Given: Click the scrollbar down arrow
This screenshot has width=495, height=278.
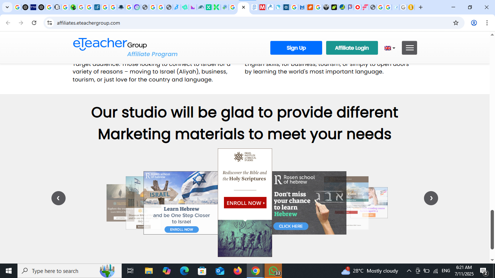Looking at the screenshot, I should pyautogui.click(x=492, y=260).
